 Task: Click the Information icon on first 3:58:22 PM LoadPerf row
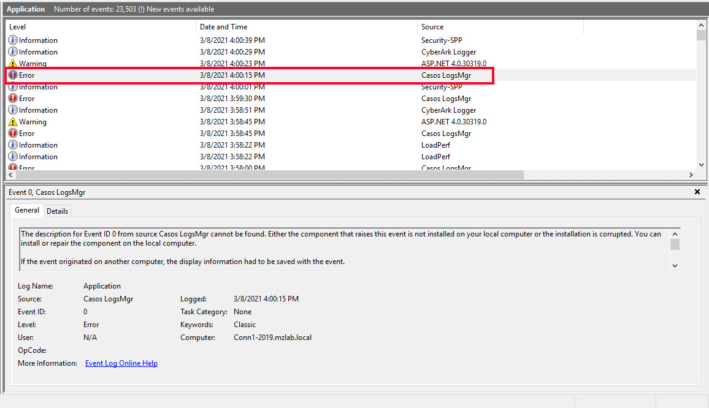13,145
